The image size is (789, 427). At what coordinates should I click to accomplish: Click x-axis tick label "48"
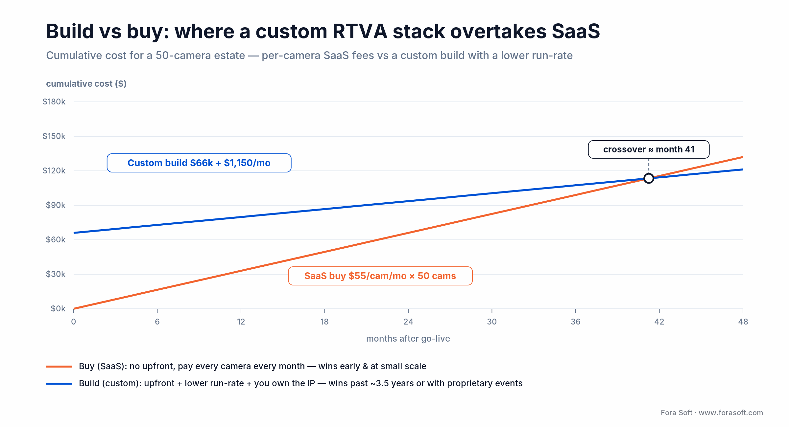(x=743, y=322)
